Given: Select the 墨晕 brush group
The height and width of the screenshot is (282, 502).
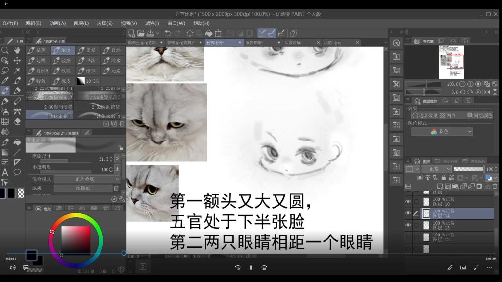Looking at the screenshot, I should [87, 50].
